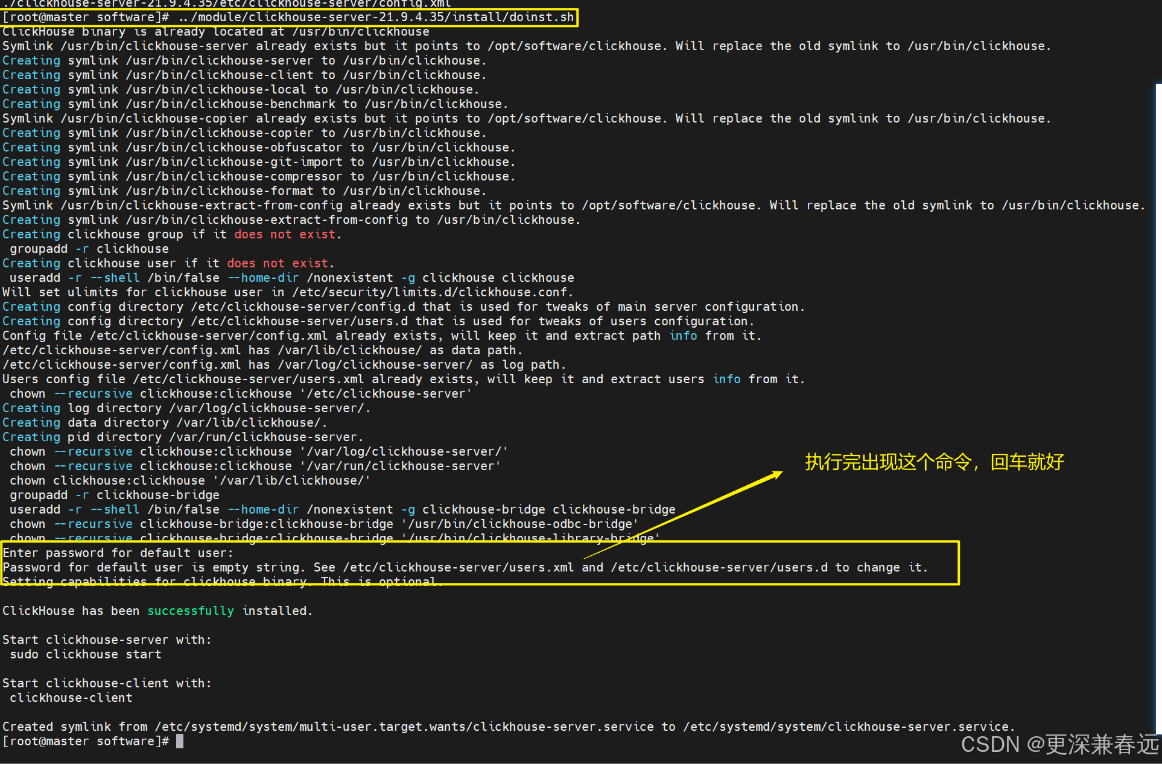Click 'Creating symlink /usr/bin/clickhouse-format' line
1162x764 pixels.
(x=244, y=191)
